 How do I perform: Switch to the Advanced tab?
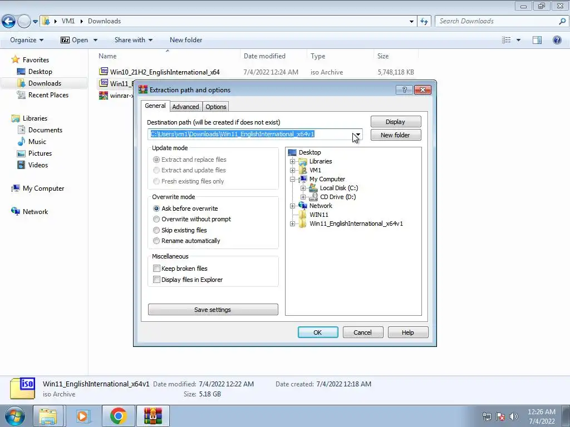(x=185, y=106)
